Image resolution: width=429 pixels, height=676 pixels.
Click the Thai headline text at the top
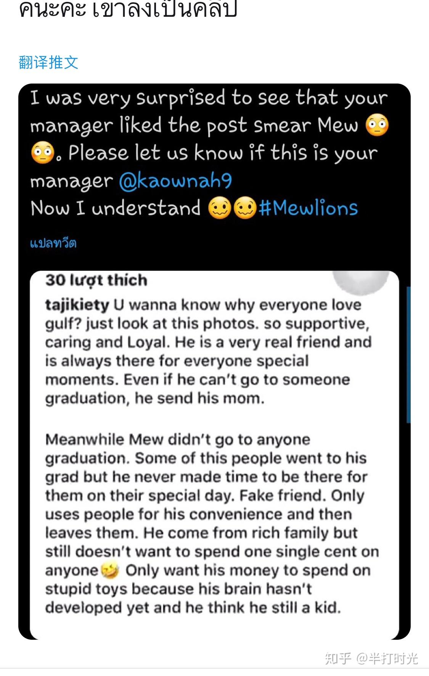[x=130, y=10]
